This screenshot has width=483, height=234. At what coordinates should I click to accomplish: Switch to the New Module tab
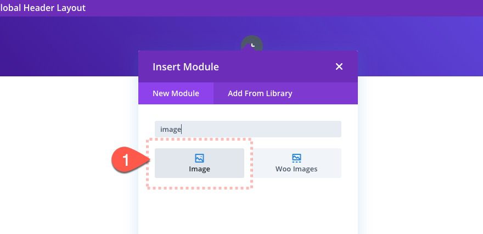click(176, 93)
